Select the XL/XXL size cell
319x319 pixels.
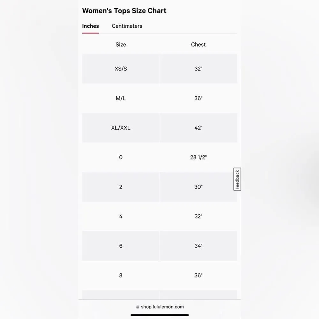pyautogui.click(x=121, y=128)
